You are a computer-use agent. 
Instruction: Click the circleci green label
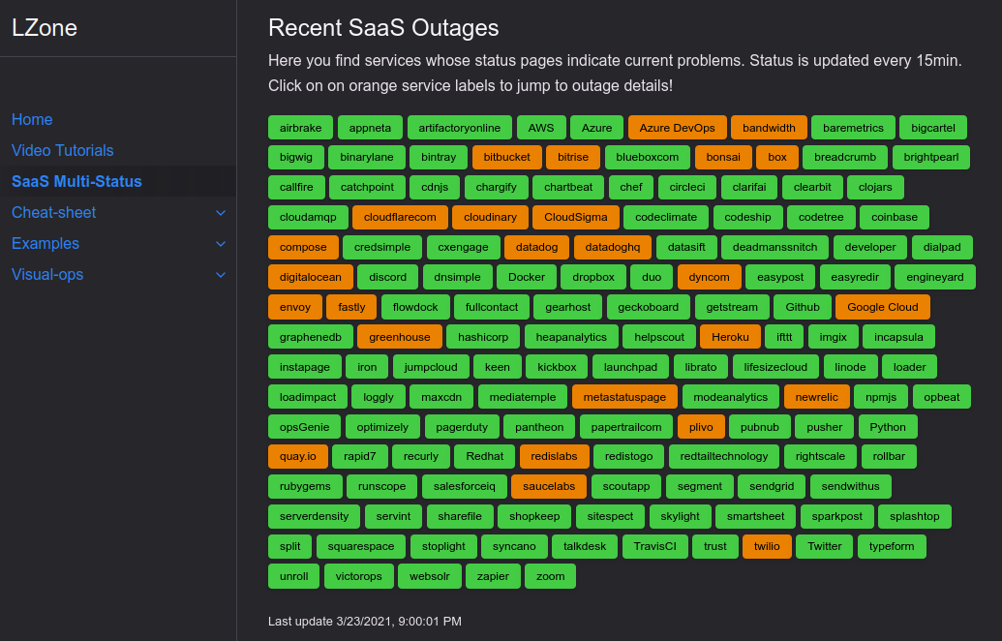click(x=687, y=187)
